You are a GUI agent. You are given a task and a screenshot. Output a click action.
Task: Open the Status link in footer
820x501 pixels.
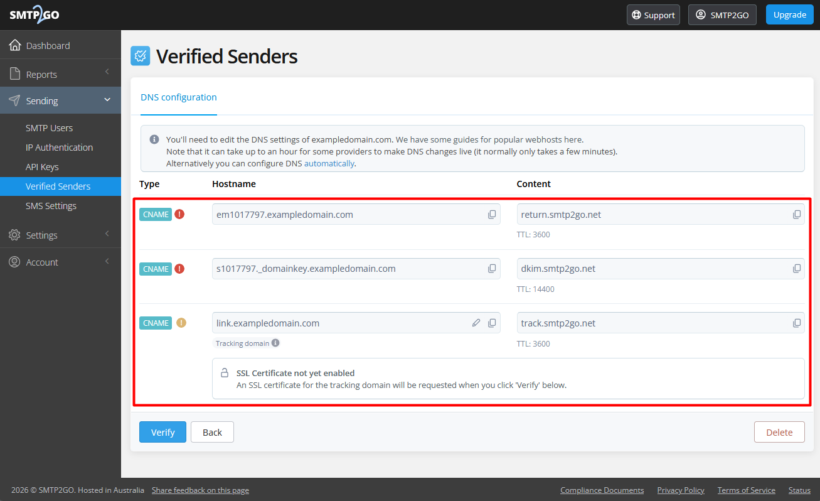pos(799,490)
